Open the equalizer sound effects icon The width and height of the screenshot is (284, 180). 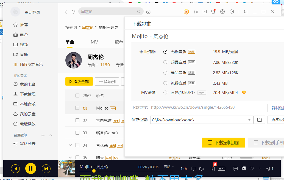click(x=213, y=168)
